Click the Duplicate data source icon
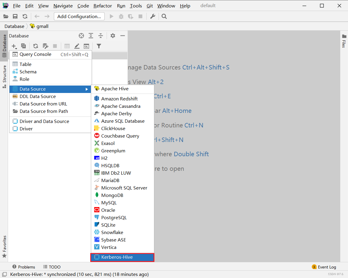 [23, 46]
